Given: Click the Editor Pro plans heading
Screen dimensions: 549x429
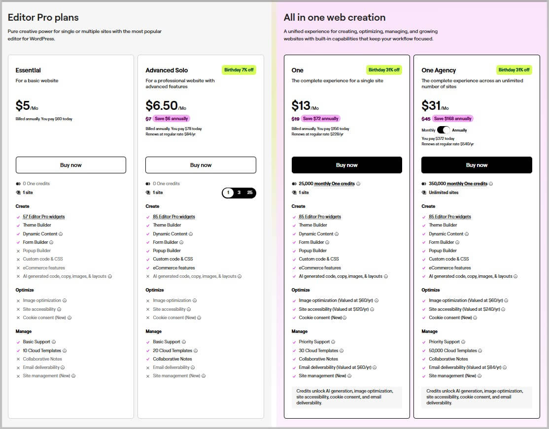Looking at the screenshot, I should (43, 17).
